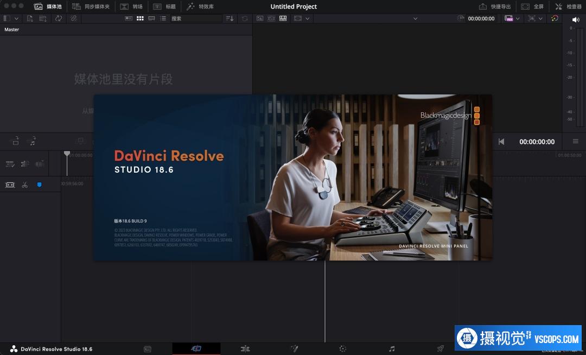
Task: Click the 快捷导出 quick export button
Action: point(494,7)
